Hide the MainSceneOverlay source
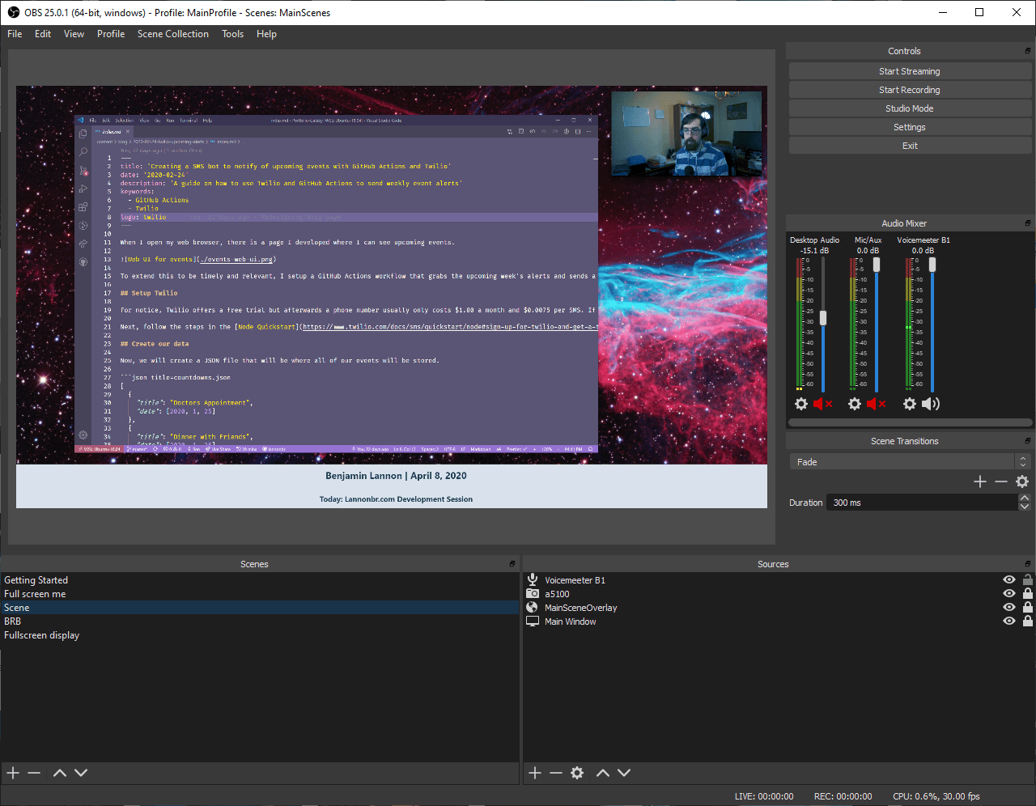The image size is (1036, 806). pos(1009,607)
